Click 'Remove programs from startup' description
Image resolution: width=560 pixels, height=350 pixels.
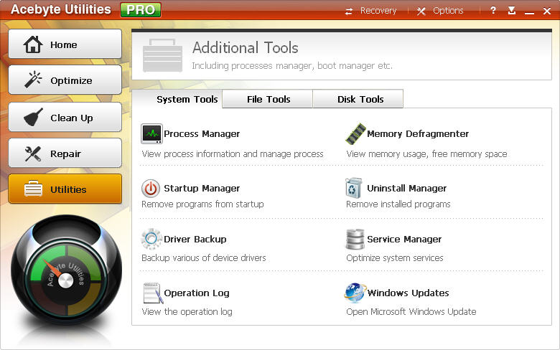point(202,204)
